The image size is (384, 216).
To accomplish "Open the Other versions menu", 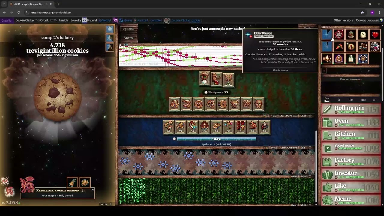I will (x=343, y=20).
